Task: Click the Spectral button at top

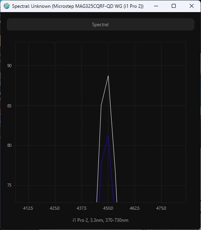Action: click(x=100, y=24)
